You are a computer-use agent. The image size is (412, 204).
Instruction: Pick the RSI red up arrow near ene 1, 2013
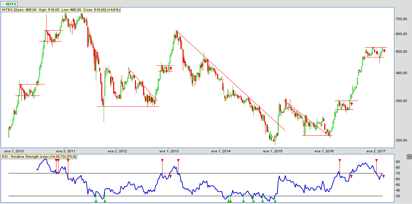pyautogui.click(x=171, y=176)
